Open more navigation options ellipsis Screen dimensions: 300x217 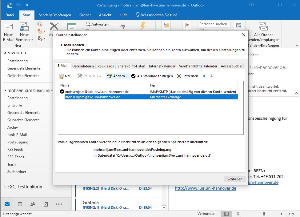(x=58, y=204)
